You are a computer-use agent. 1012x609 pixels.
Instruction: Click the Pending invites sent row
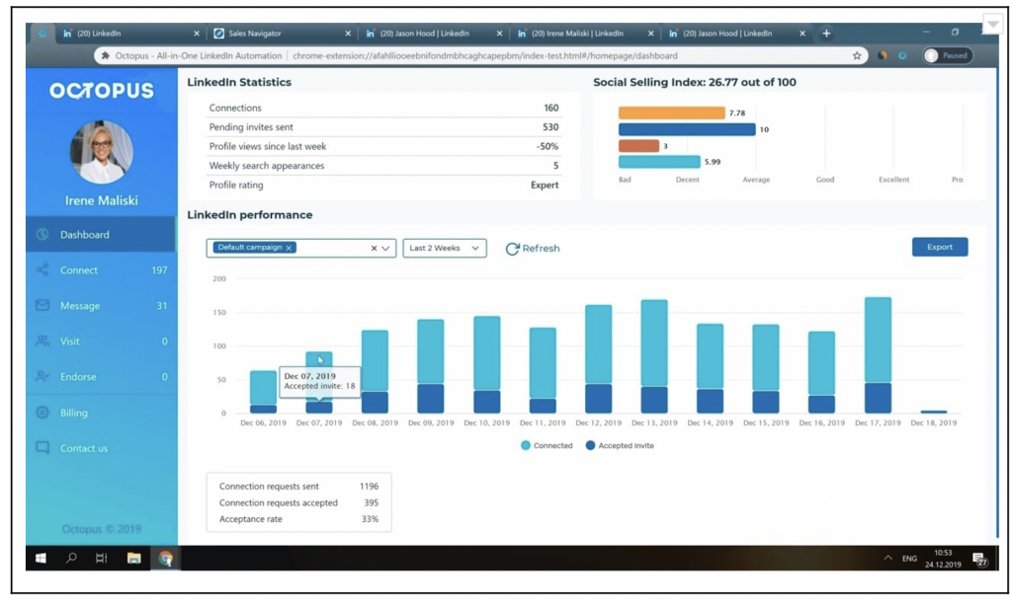[383, 127]
